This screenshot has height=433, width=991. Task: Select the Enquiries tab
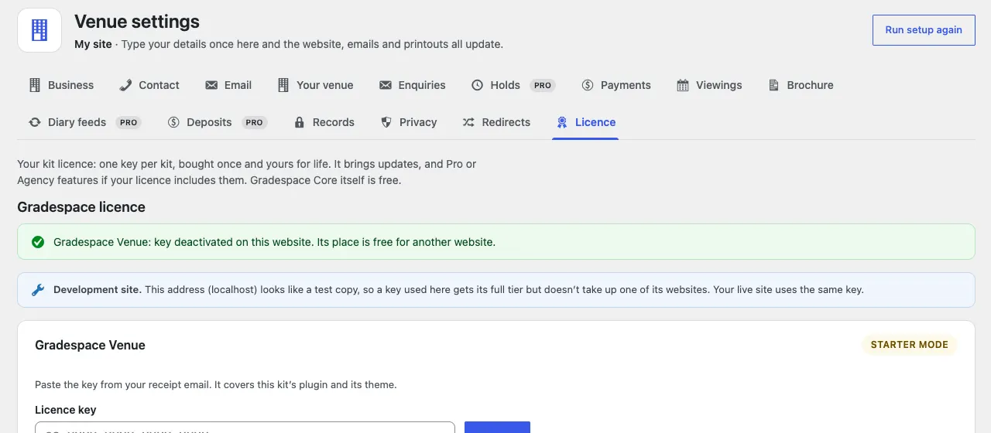(x=413, y=85)
